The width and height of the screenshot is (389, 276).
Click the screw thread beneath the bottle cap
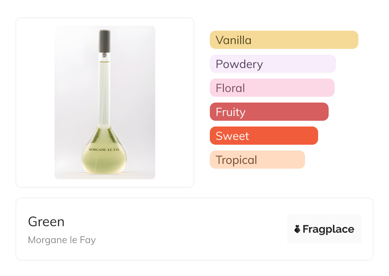104,55
